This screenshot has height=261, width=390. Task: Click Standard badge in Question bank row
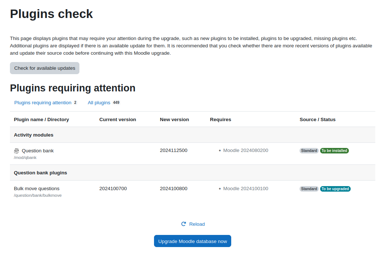coord(309,151)
